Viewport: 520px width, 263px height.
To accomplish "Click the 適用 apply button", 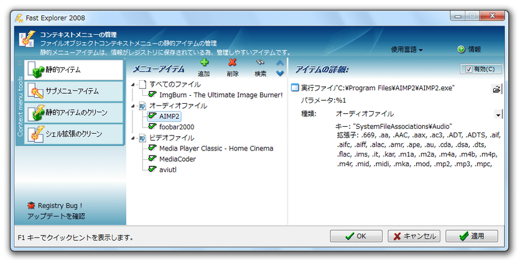I will (471, 236).
